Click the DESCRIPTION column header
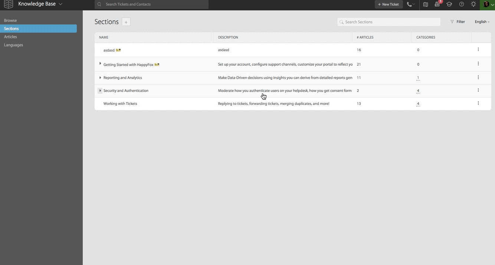The width and height of the screenshot is (495, 265). coord(228,37)
